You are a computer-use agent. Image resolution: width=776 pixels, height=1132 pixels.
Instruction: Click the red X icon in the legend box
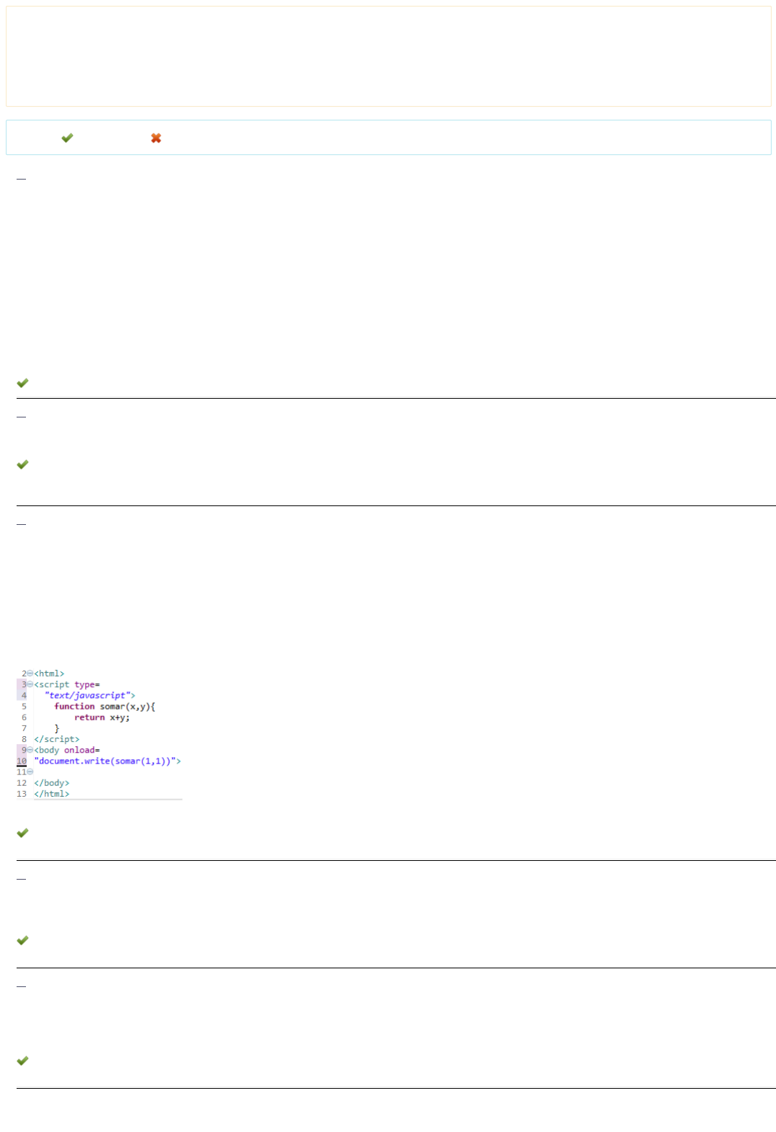[x=156, y=138]
